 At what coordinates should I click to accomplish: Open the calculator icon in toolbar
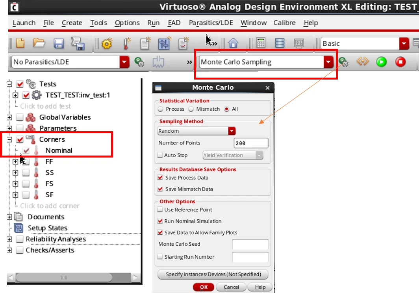coord(261,43)
